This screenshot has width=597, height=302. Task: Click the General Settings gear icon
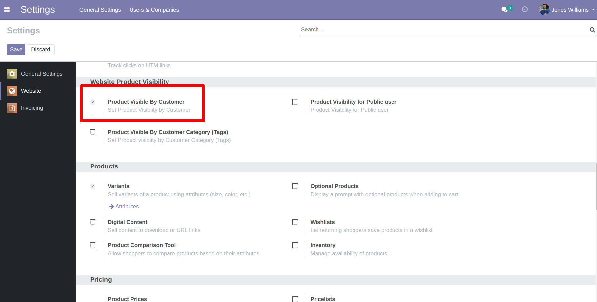pos(12,74)
